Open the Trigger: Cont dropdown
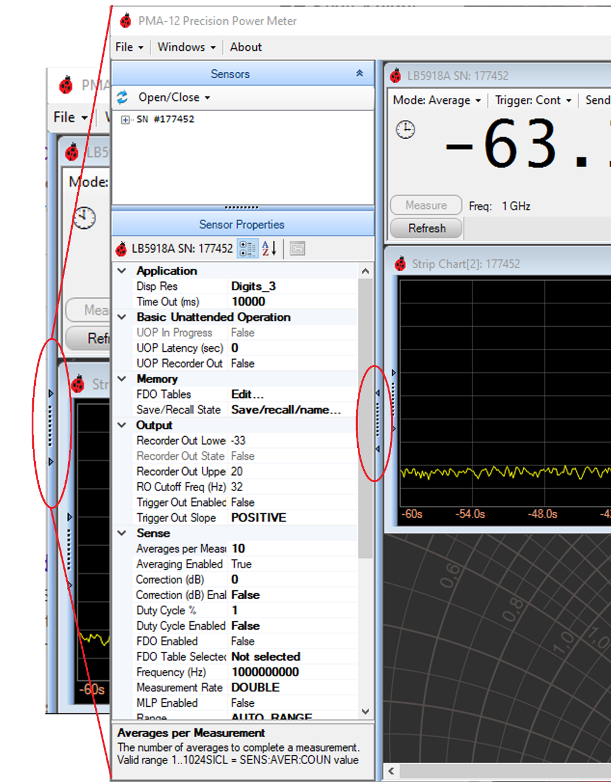This screenshot has width=611, height=782. [x=533, y=100]
